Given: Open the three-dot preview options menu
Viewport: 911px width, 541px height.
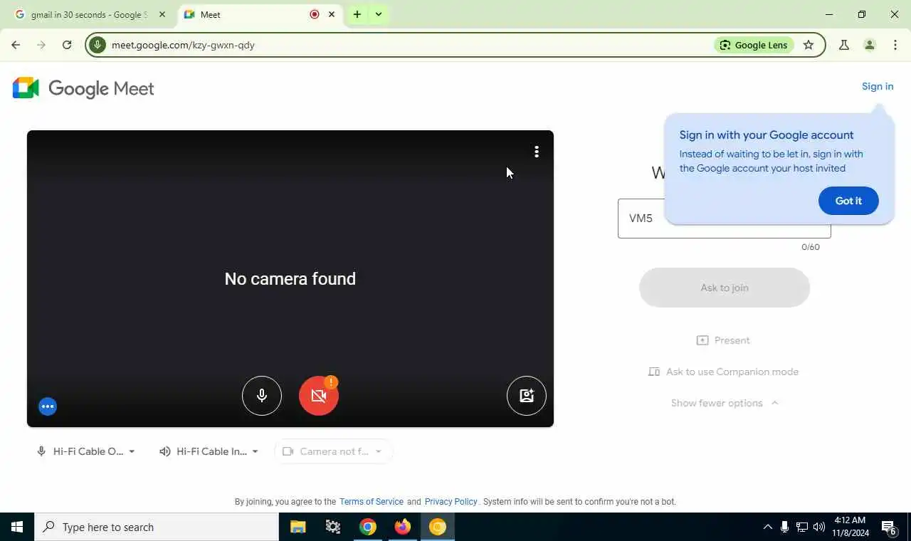Looking at the screenshot, I should point(537,152).
